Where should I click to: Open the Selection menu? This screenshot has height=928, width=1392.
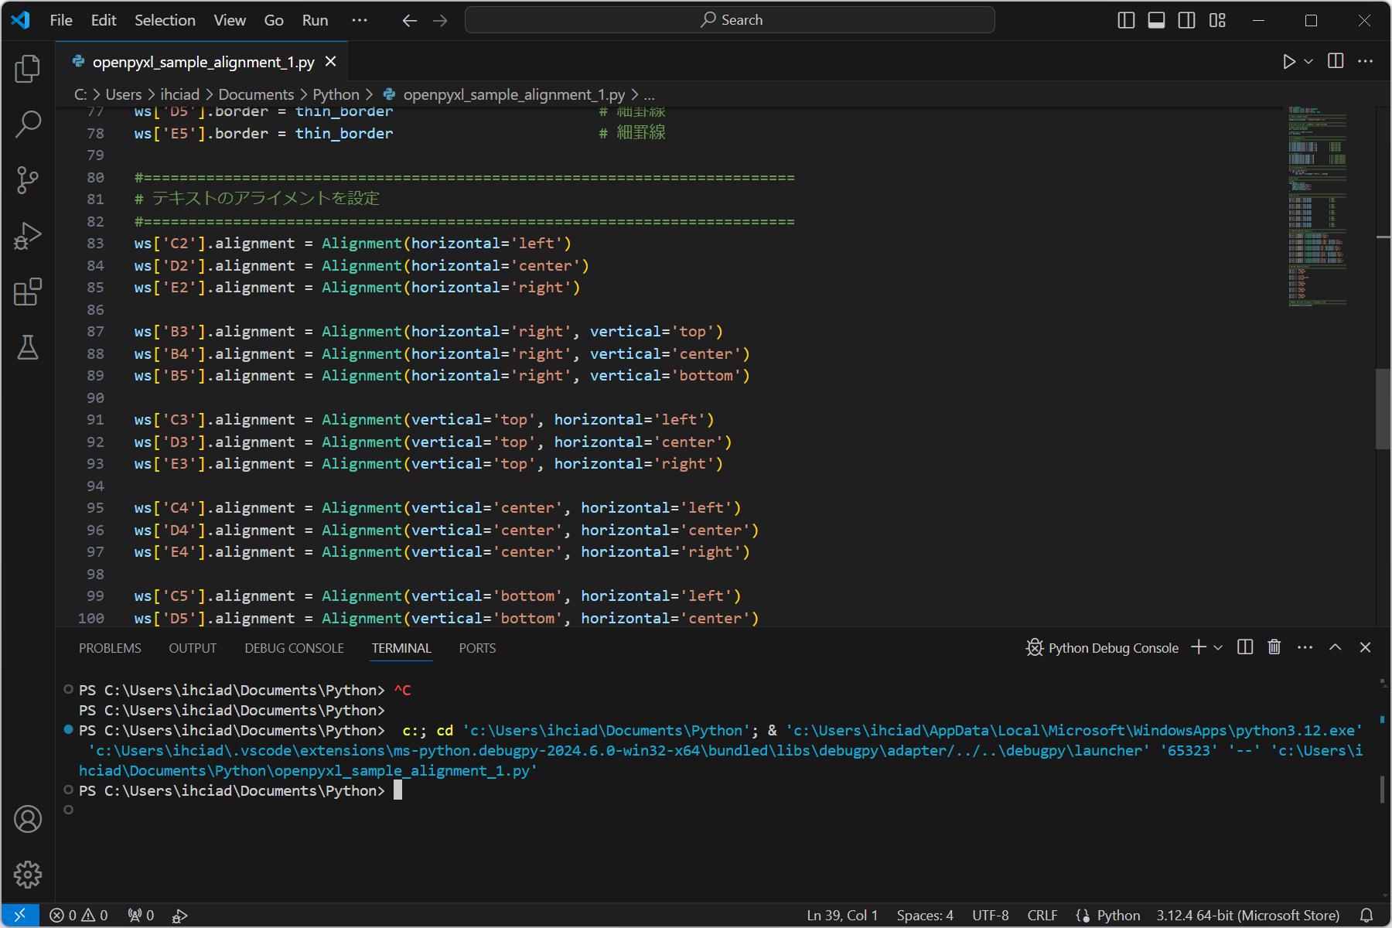point(165,20)
